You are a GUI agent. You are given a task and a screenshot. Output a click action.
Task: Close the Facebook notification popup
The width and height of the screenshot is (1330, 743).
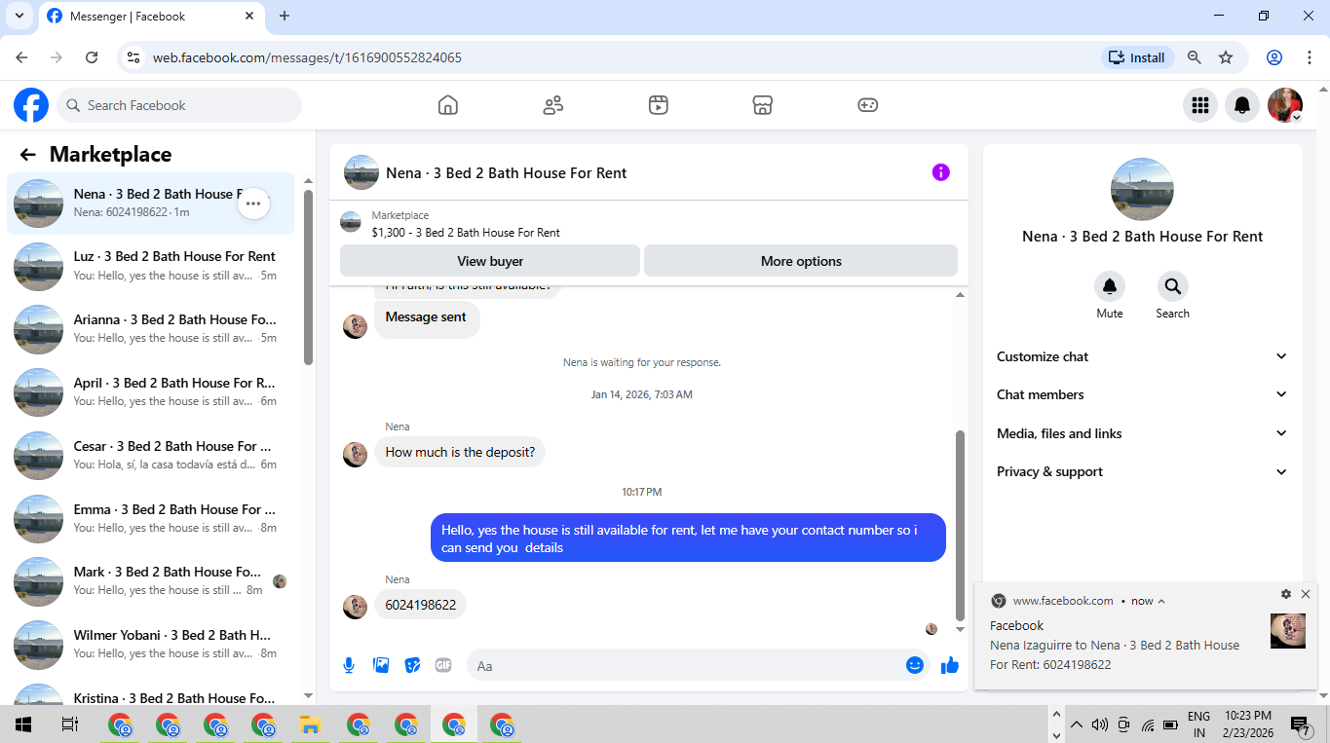(1306, 594)
